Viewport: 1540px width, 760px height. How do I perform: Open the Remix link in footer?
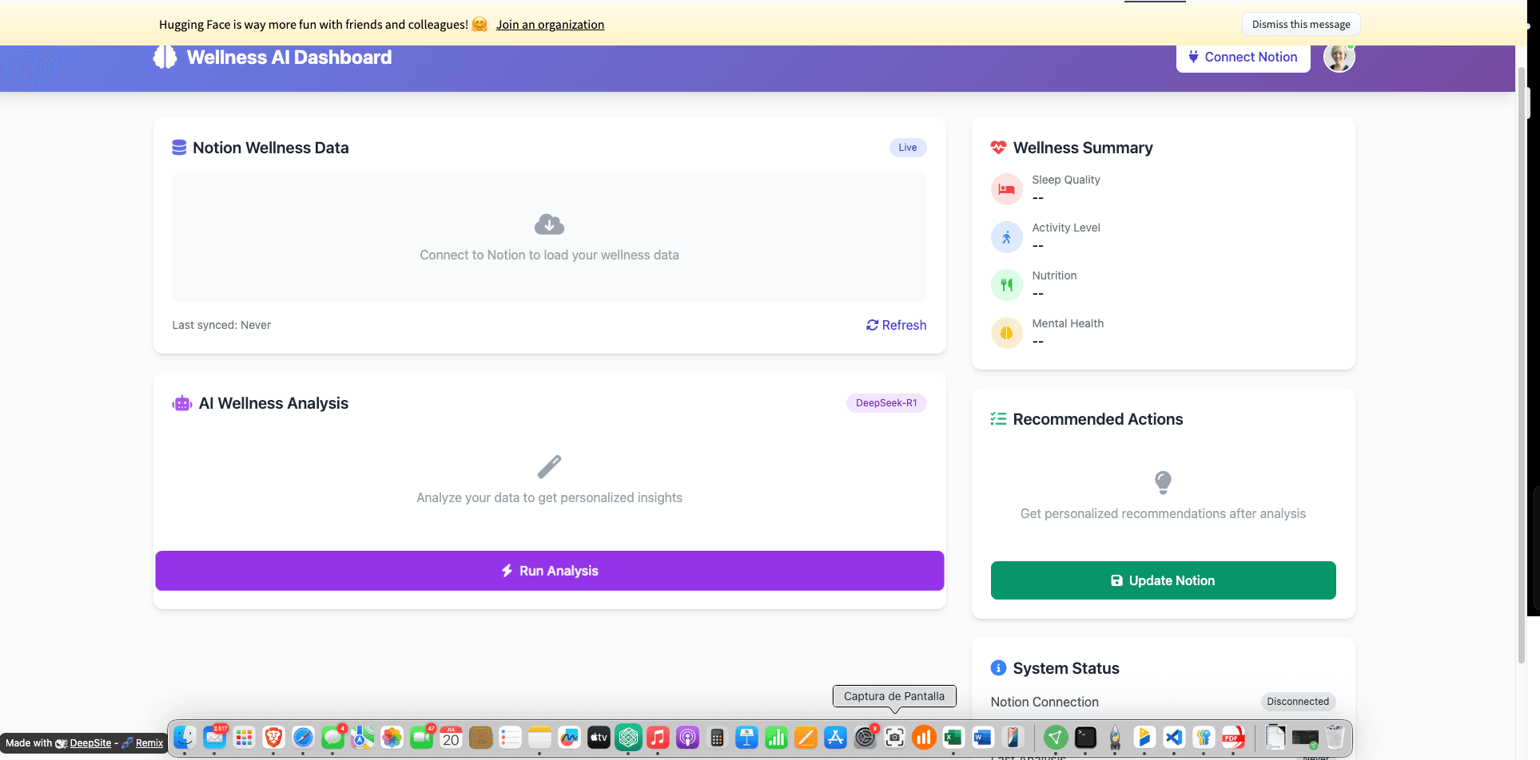point(149,743)
